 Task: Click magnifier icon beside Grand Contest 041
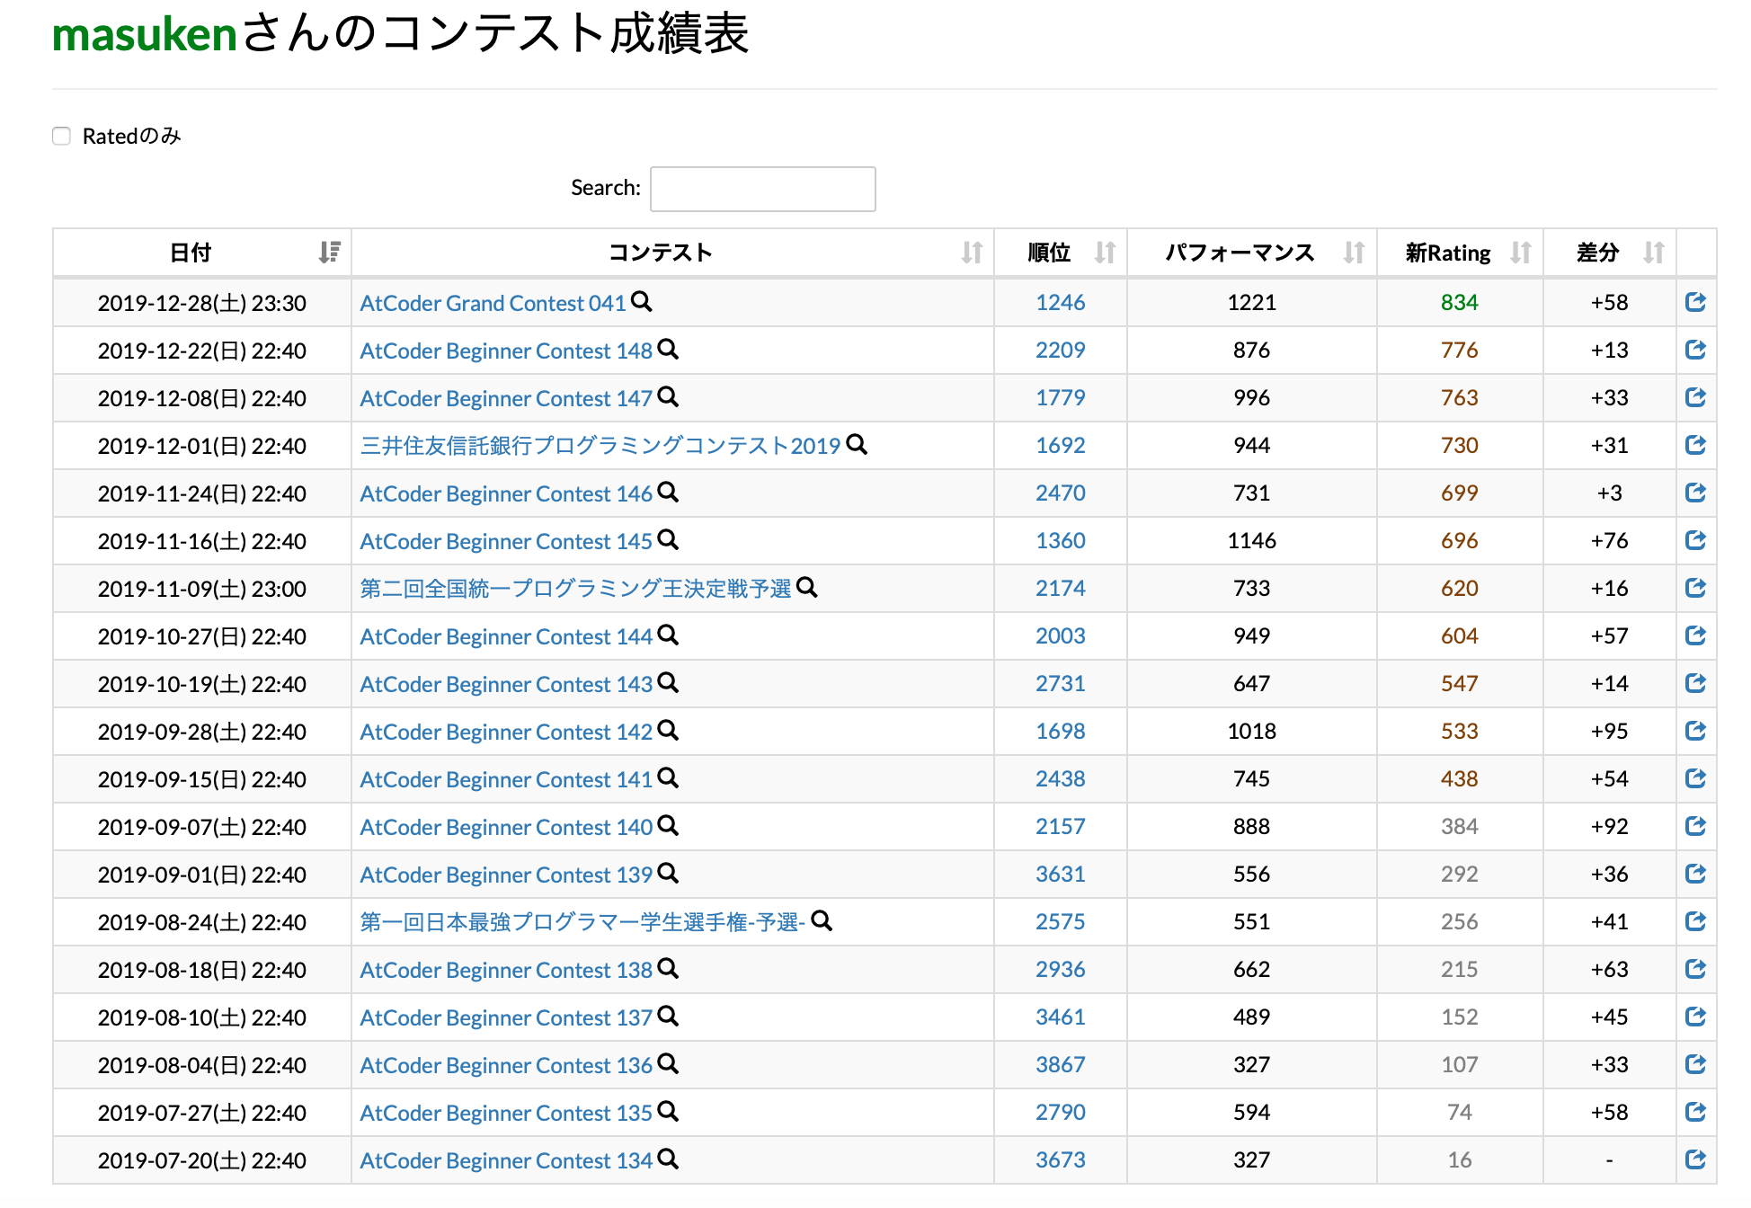click(641, 301)
